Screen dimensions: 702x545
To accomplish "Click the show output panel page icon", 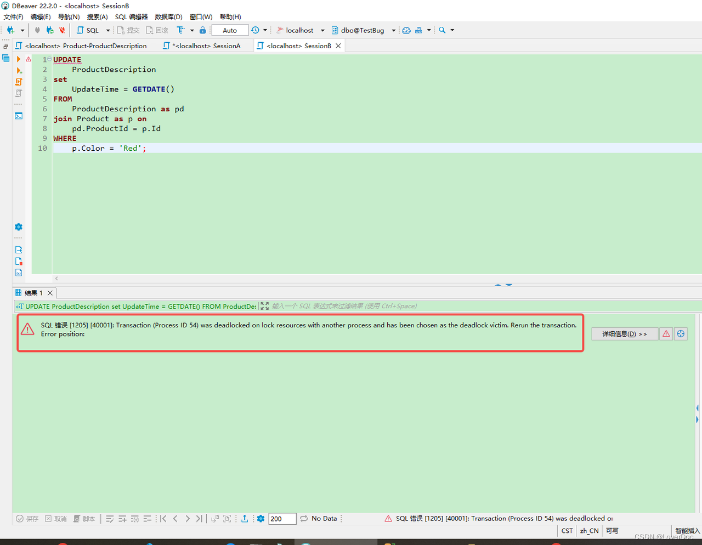I will pos(19,249).
